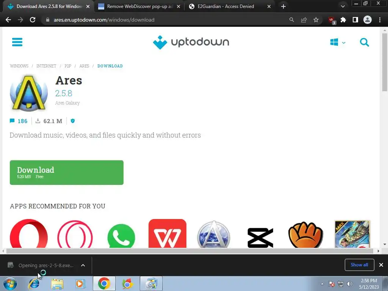Image resolution: width=388 pixels, height=291 pixels.
Task: Open the WPS Office recommended app icon
Action: [167, 233]
